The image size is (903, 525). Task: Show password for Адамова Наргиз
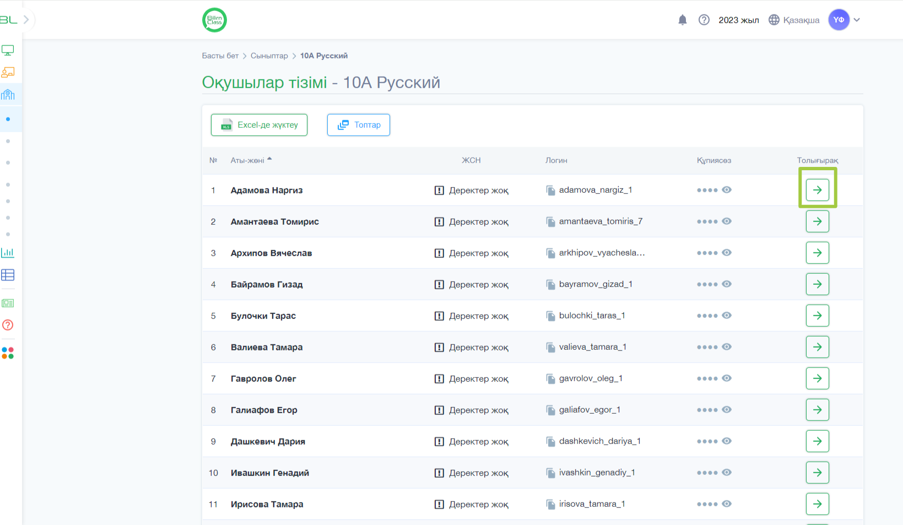click(x=727, y=190)
